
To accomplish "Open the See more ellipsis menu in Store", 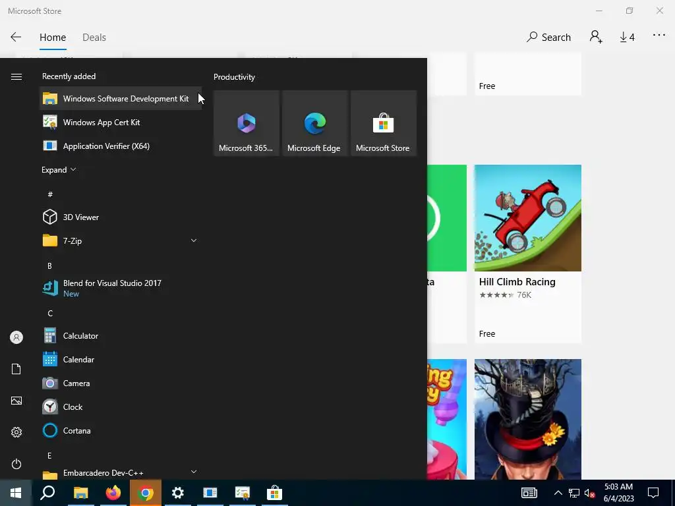I will [659, 36].
